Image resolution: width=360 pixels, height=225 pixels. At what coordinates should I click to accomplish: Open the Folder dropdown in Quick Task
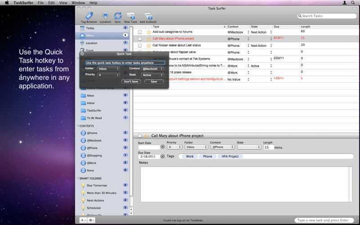(108, 69)
